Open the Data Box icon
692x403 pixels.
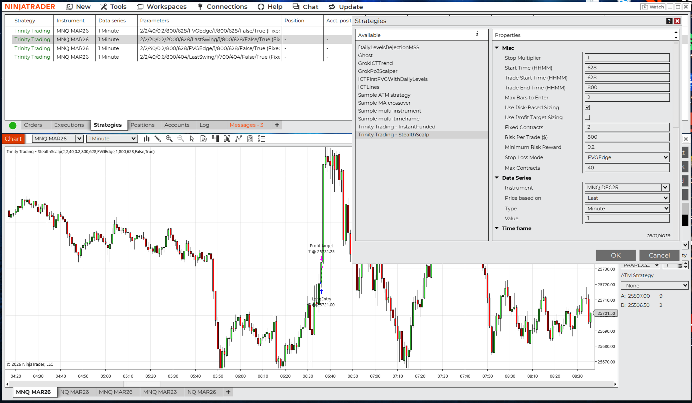(x=204, y=138)
